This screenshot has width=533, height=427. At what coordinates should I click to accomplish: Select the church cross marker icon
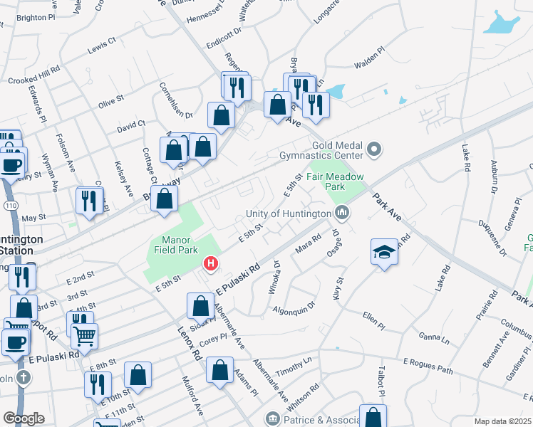(x=24, y=378)
